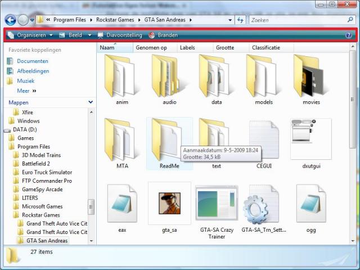Click the Labels column header
Image resolution: width=360 pixels, height=270 pixels.
195,47
